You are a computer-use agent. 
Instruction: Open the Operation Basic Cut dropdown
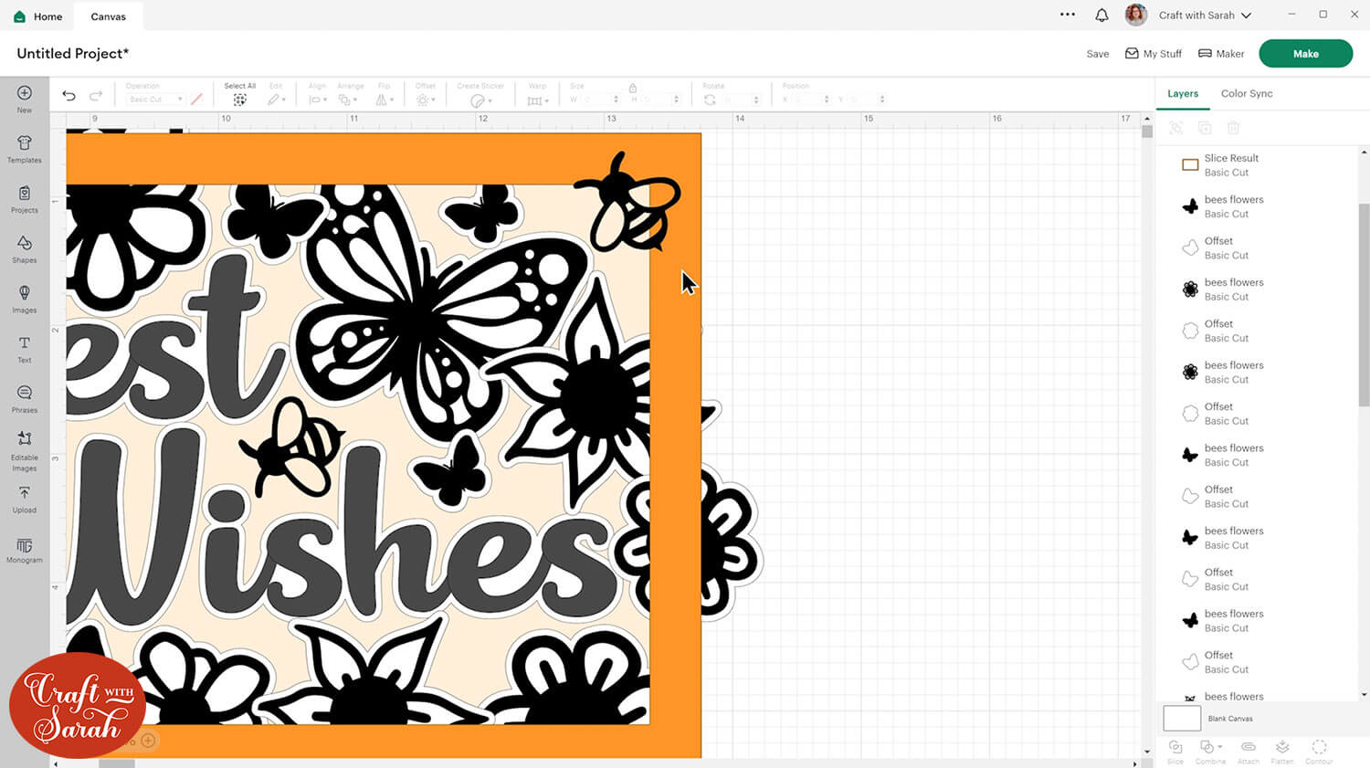pyautogui.click(x=155, y=100)
